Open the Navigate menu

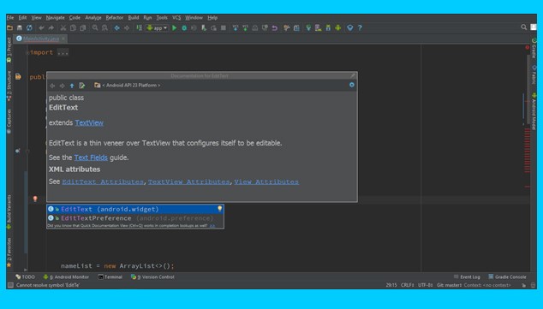tap(55, 17)
